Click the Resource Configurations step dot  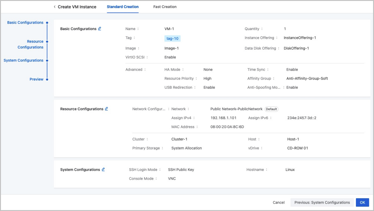(x=47, y=42)
